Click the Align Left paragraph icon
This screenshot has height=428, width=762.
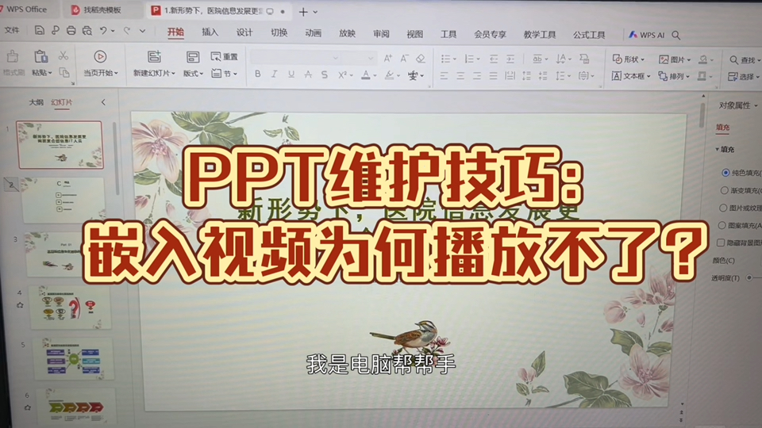tap(444, 76)
